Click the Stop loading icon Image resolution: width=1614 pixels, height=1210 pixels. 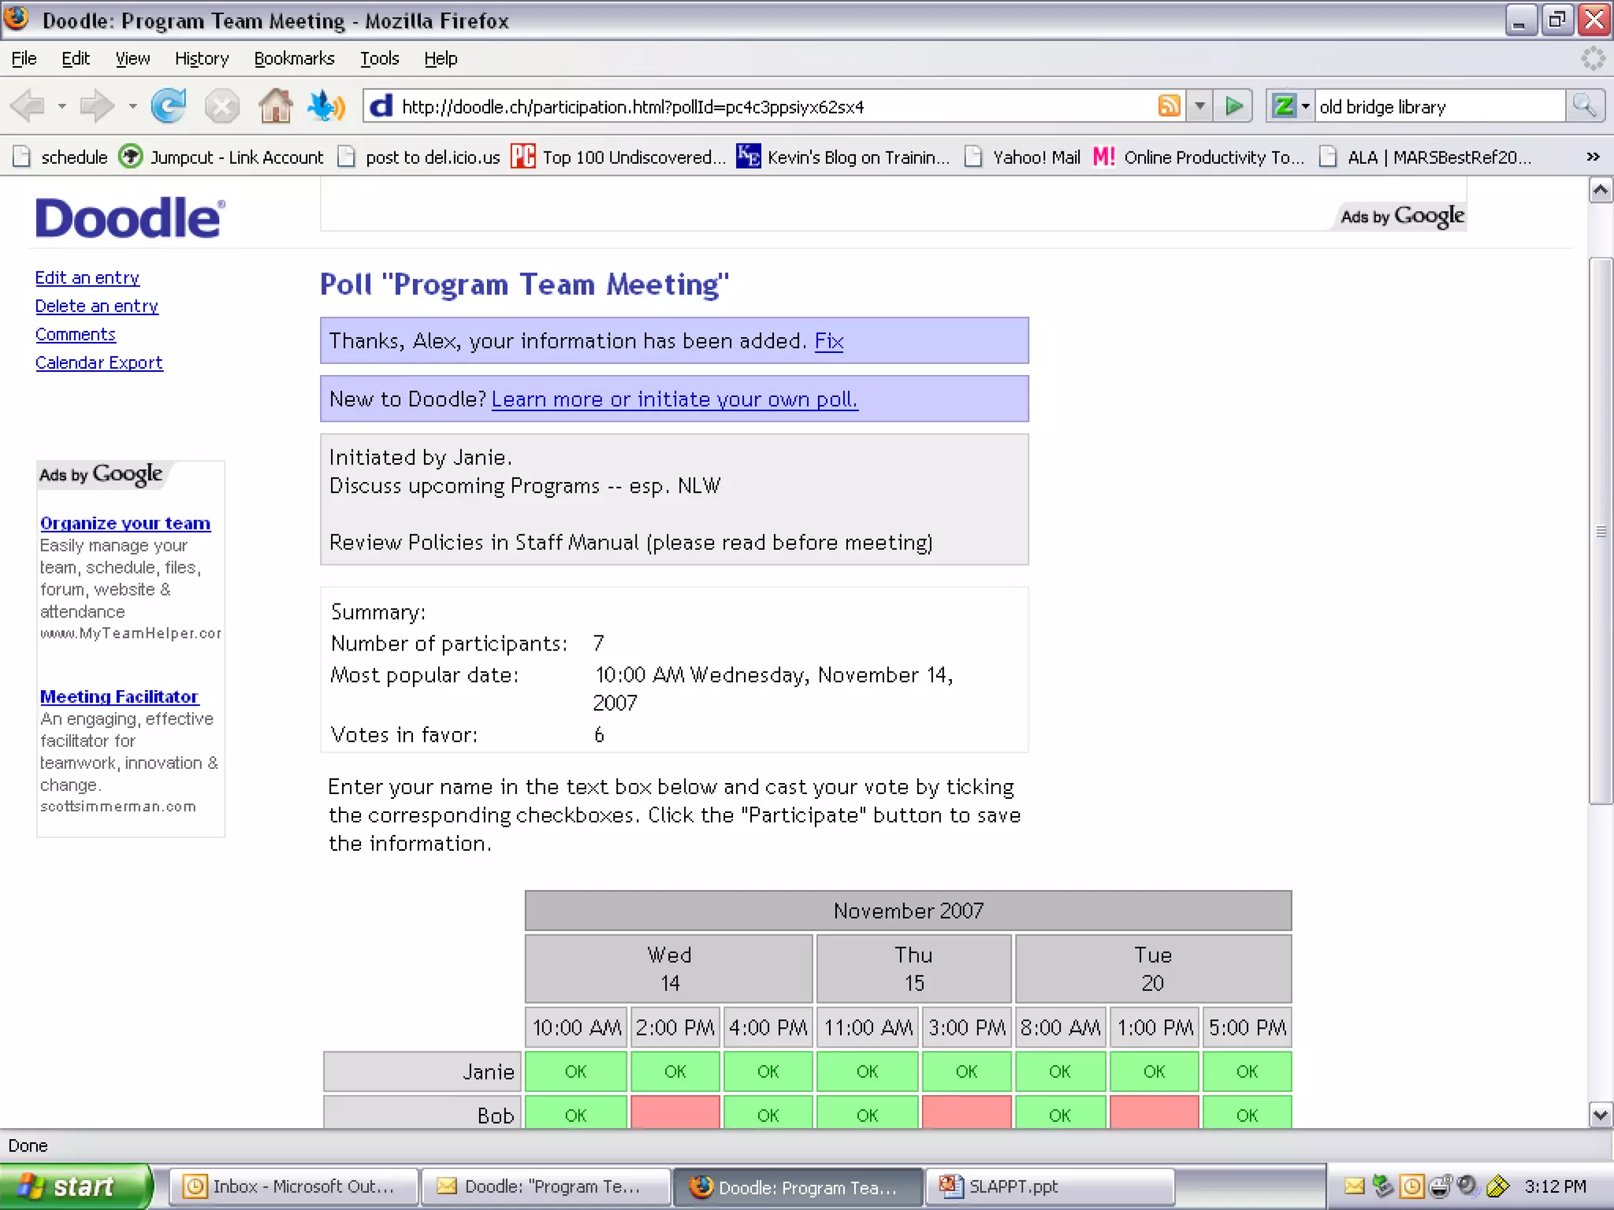click(x=221, y=106)
